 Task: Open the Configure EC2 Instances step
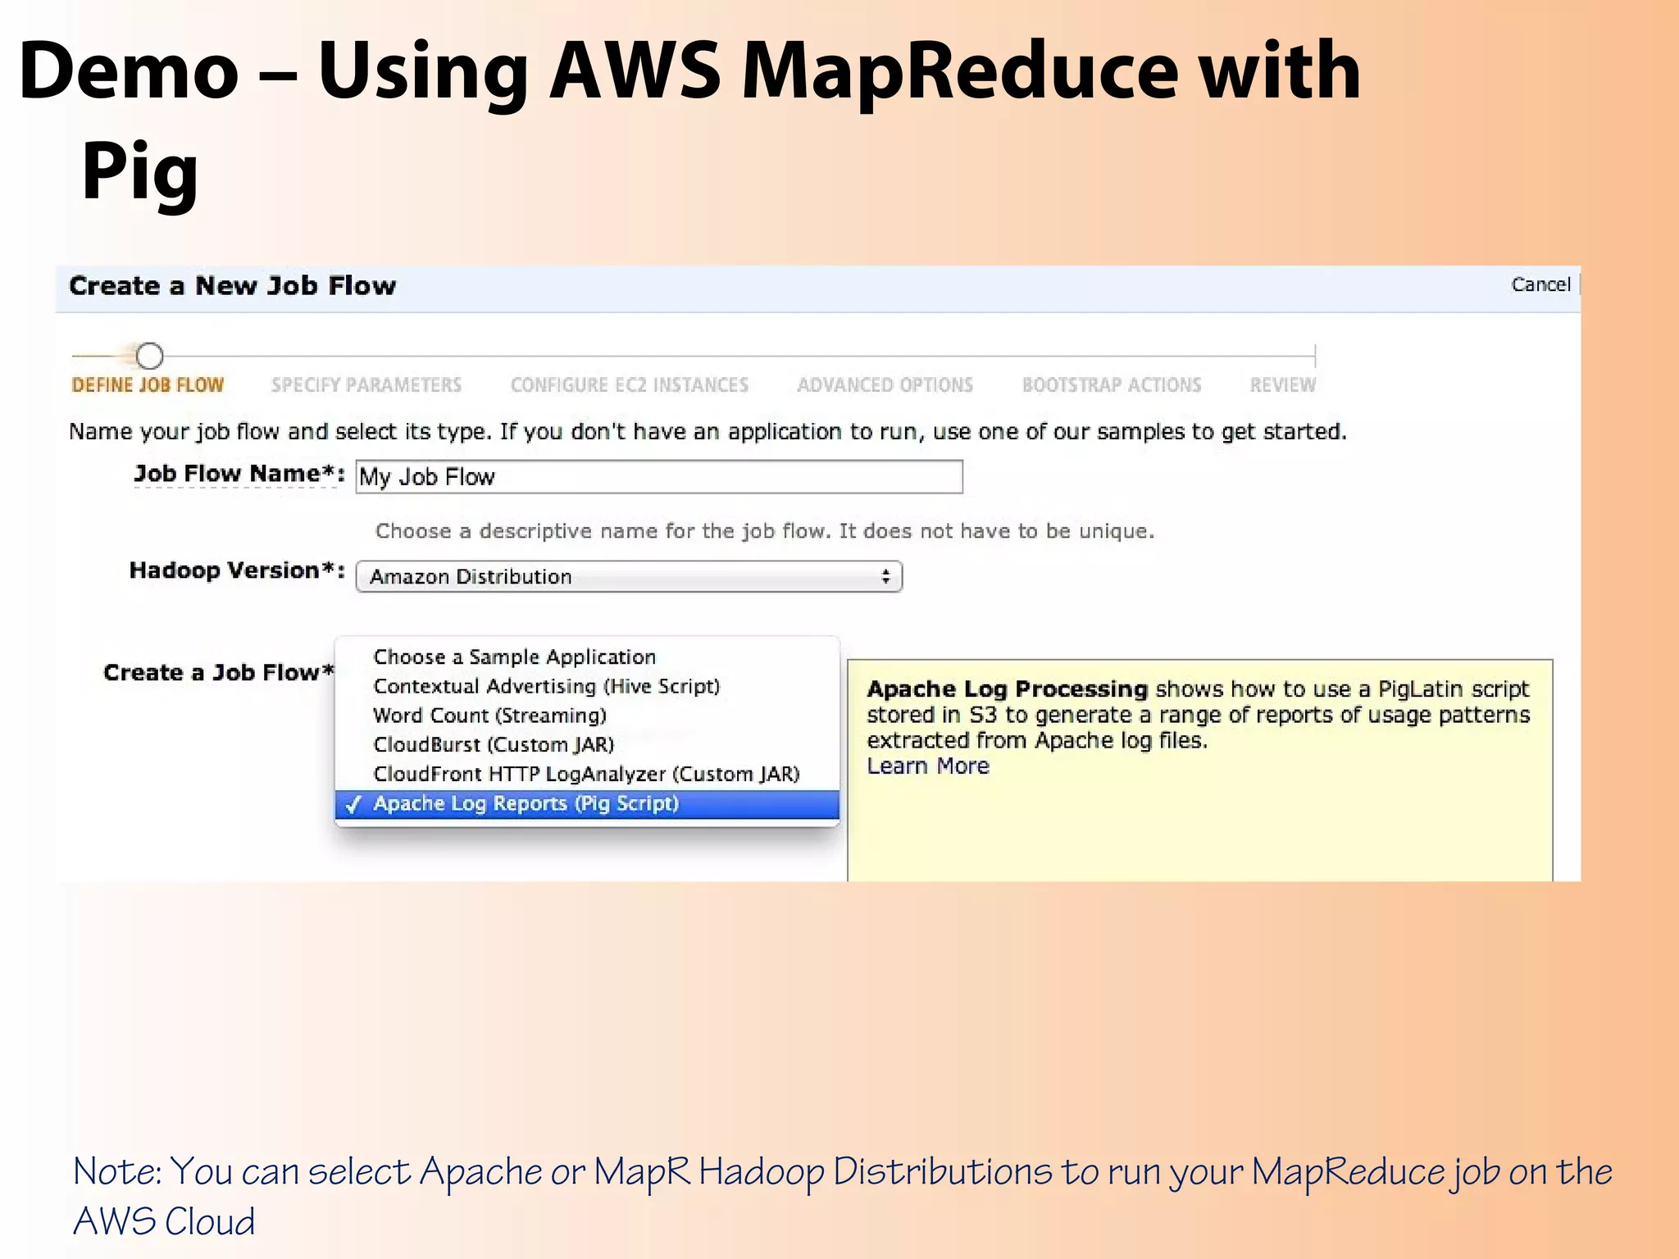point(630,384)
